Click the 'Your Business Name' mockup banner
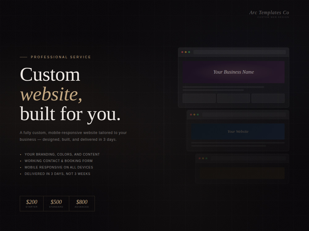This screenshot has height=231, width=309. coord(234,72)
